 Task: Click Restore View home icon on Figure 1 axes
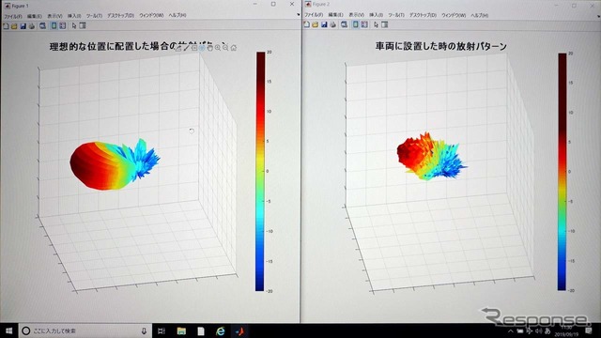234,48
